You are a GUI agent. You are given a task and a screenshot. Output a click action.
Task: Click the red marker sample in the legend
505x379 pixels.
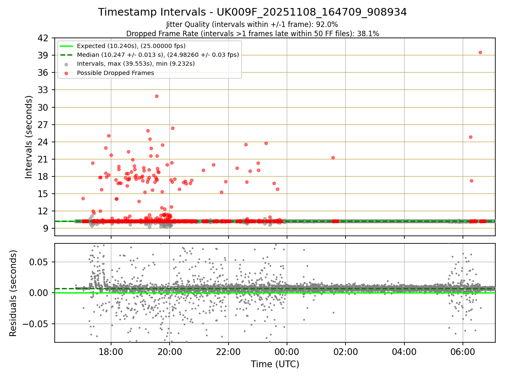[67, 73]
